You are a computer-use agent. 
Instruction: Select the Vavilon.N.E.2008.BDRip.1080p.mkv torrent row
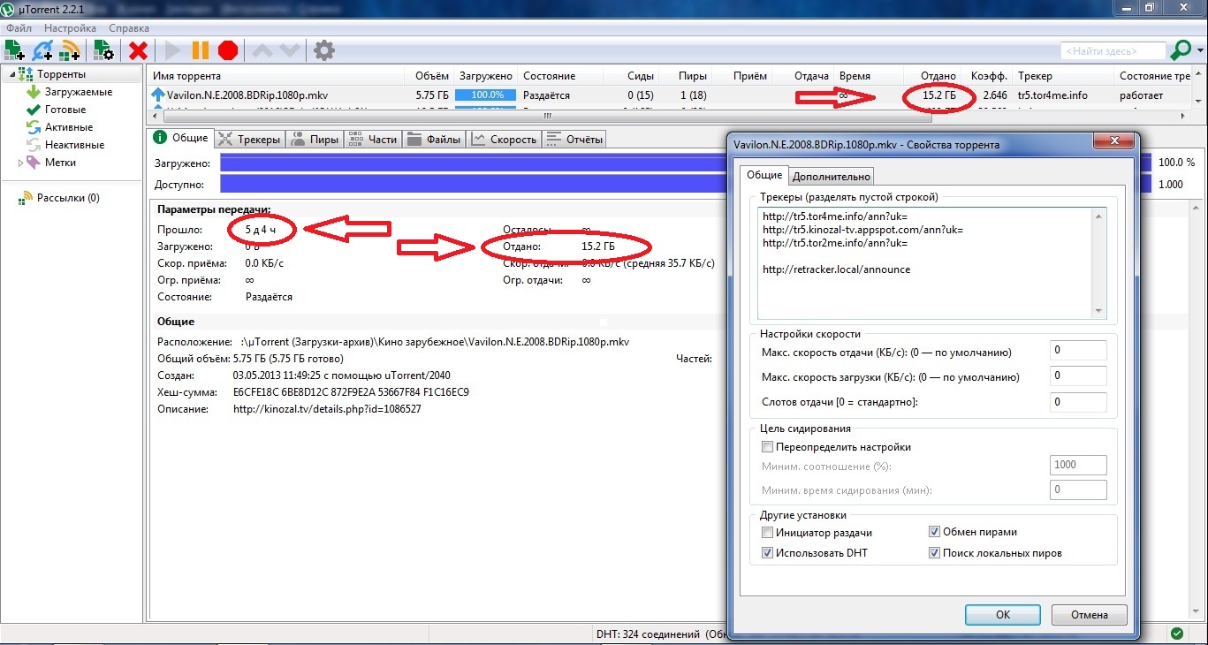coord(667,95)
